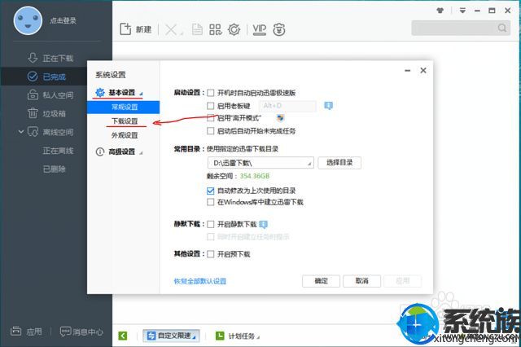Open the 计划任务 scheduled tasks dropdown
521x347 pixels.
click(237, 336)
